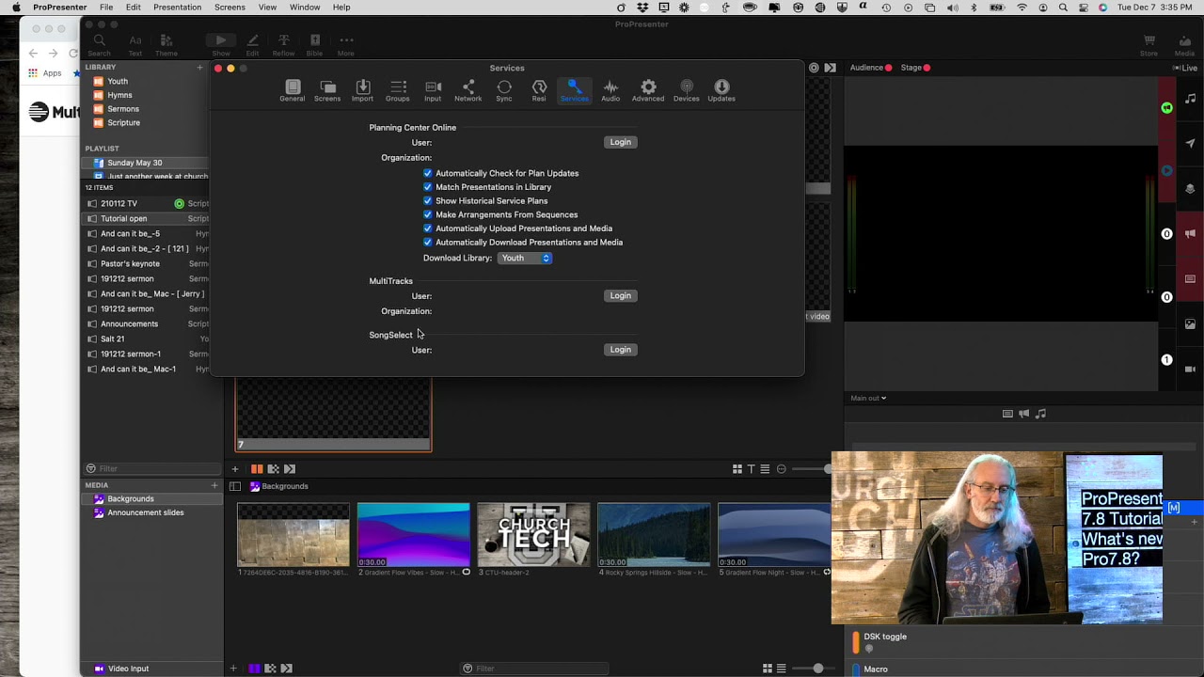Open the Screens preferences tab
Screen dimensions: 1204x677
click(327, 90)
